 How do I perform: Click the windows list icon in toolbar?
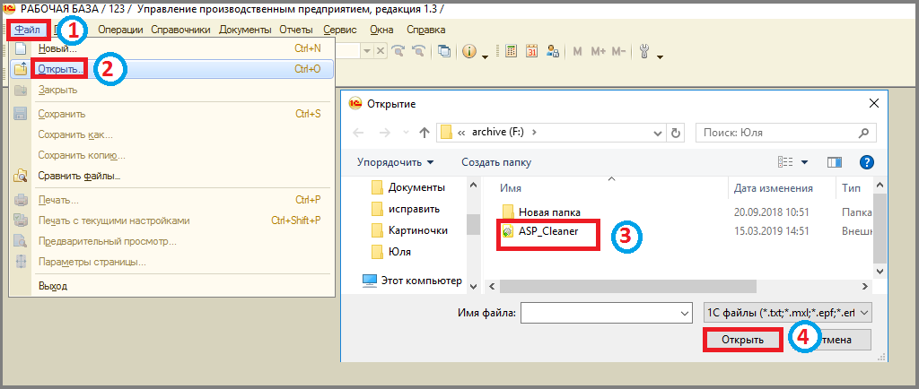tap(445, 51)
